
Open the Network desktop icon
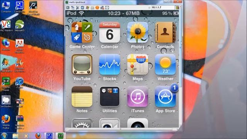point(6,45)
